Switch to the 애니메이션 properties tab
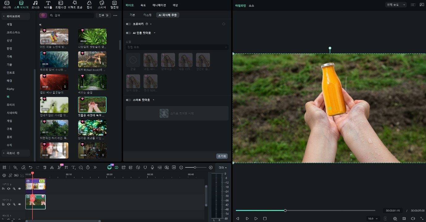Viewport: 426px width, 222px height. [159, 5]
